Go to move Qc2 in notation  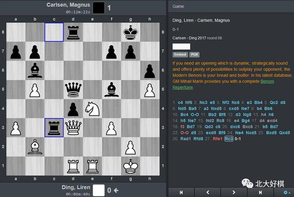point(274,103)
